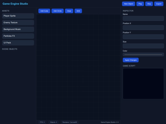Clear the scene canvas
Image resolution: width=166 pixels, height=124 pixels.
(x=69, y=11)
